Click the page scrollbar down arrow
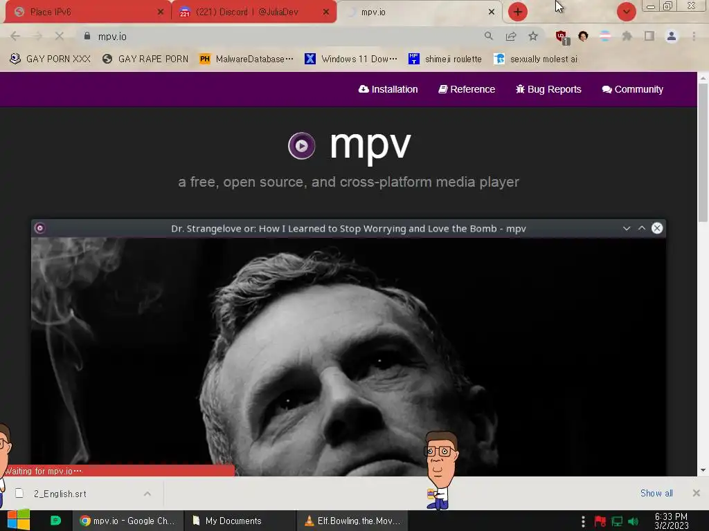Image resolution: width=709 pixels, height=531 pixels. 703,470
